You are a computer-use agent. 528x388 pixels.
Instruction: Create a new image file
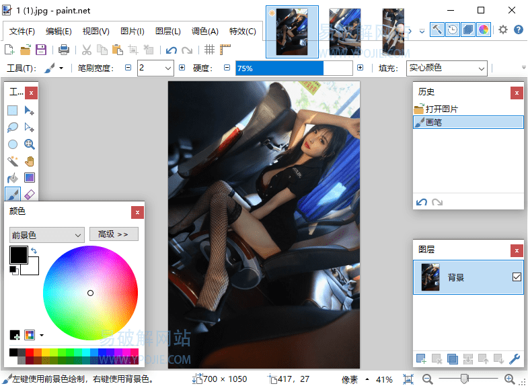[9, 50]
